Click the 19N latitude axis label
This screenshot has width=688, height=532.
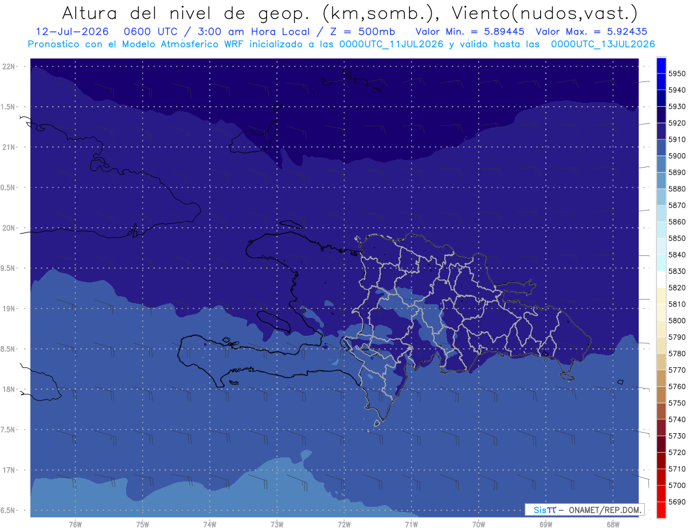point(9,308)
